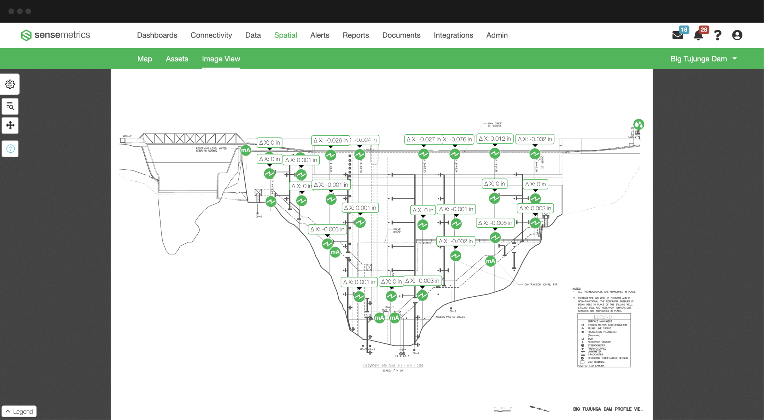Click the mA sensor icon near the valve house

coord(334,252)
